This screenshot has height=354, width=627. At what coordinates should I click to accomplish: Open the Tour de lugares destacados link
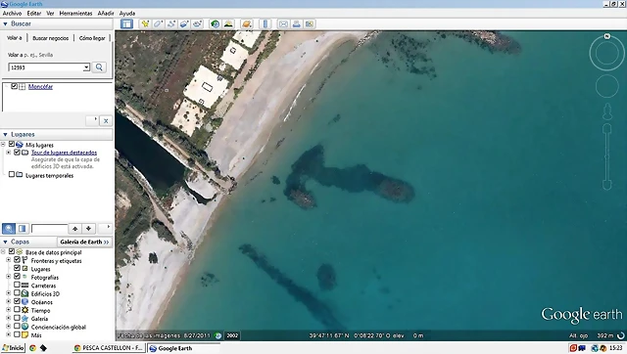point(64,153)
